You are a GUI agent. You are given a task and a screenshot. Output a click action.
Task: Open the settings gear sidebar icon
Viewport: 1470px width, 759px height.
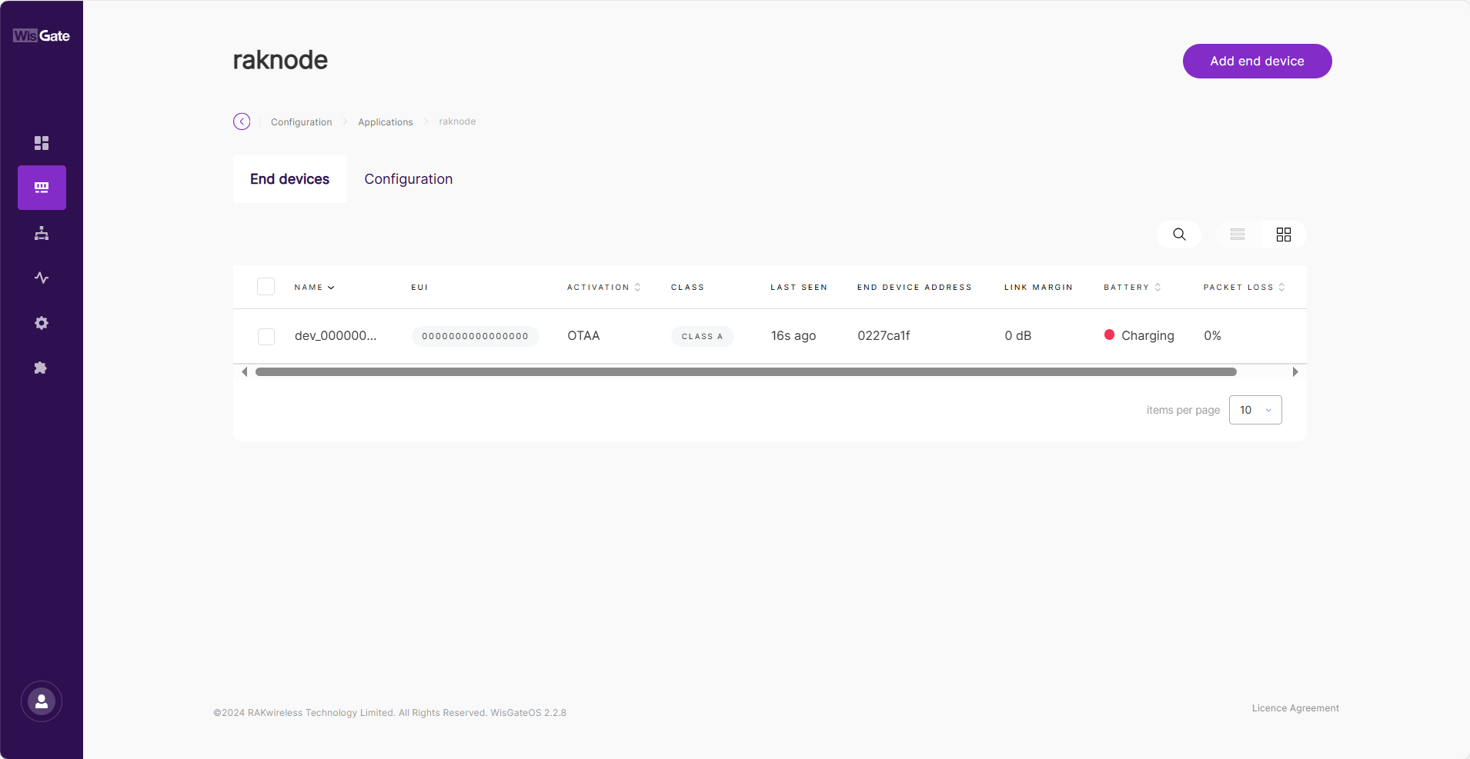click(42, 323)
